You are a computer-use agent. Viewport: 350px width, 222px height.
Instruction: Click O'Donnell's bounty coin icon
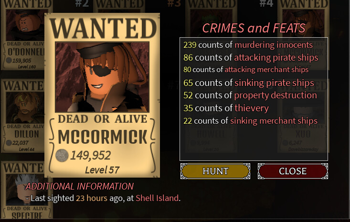pos(9,60)
